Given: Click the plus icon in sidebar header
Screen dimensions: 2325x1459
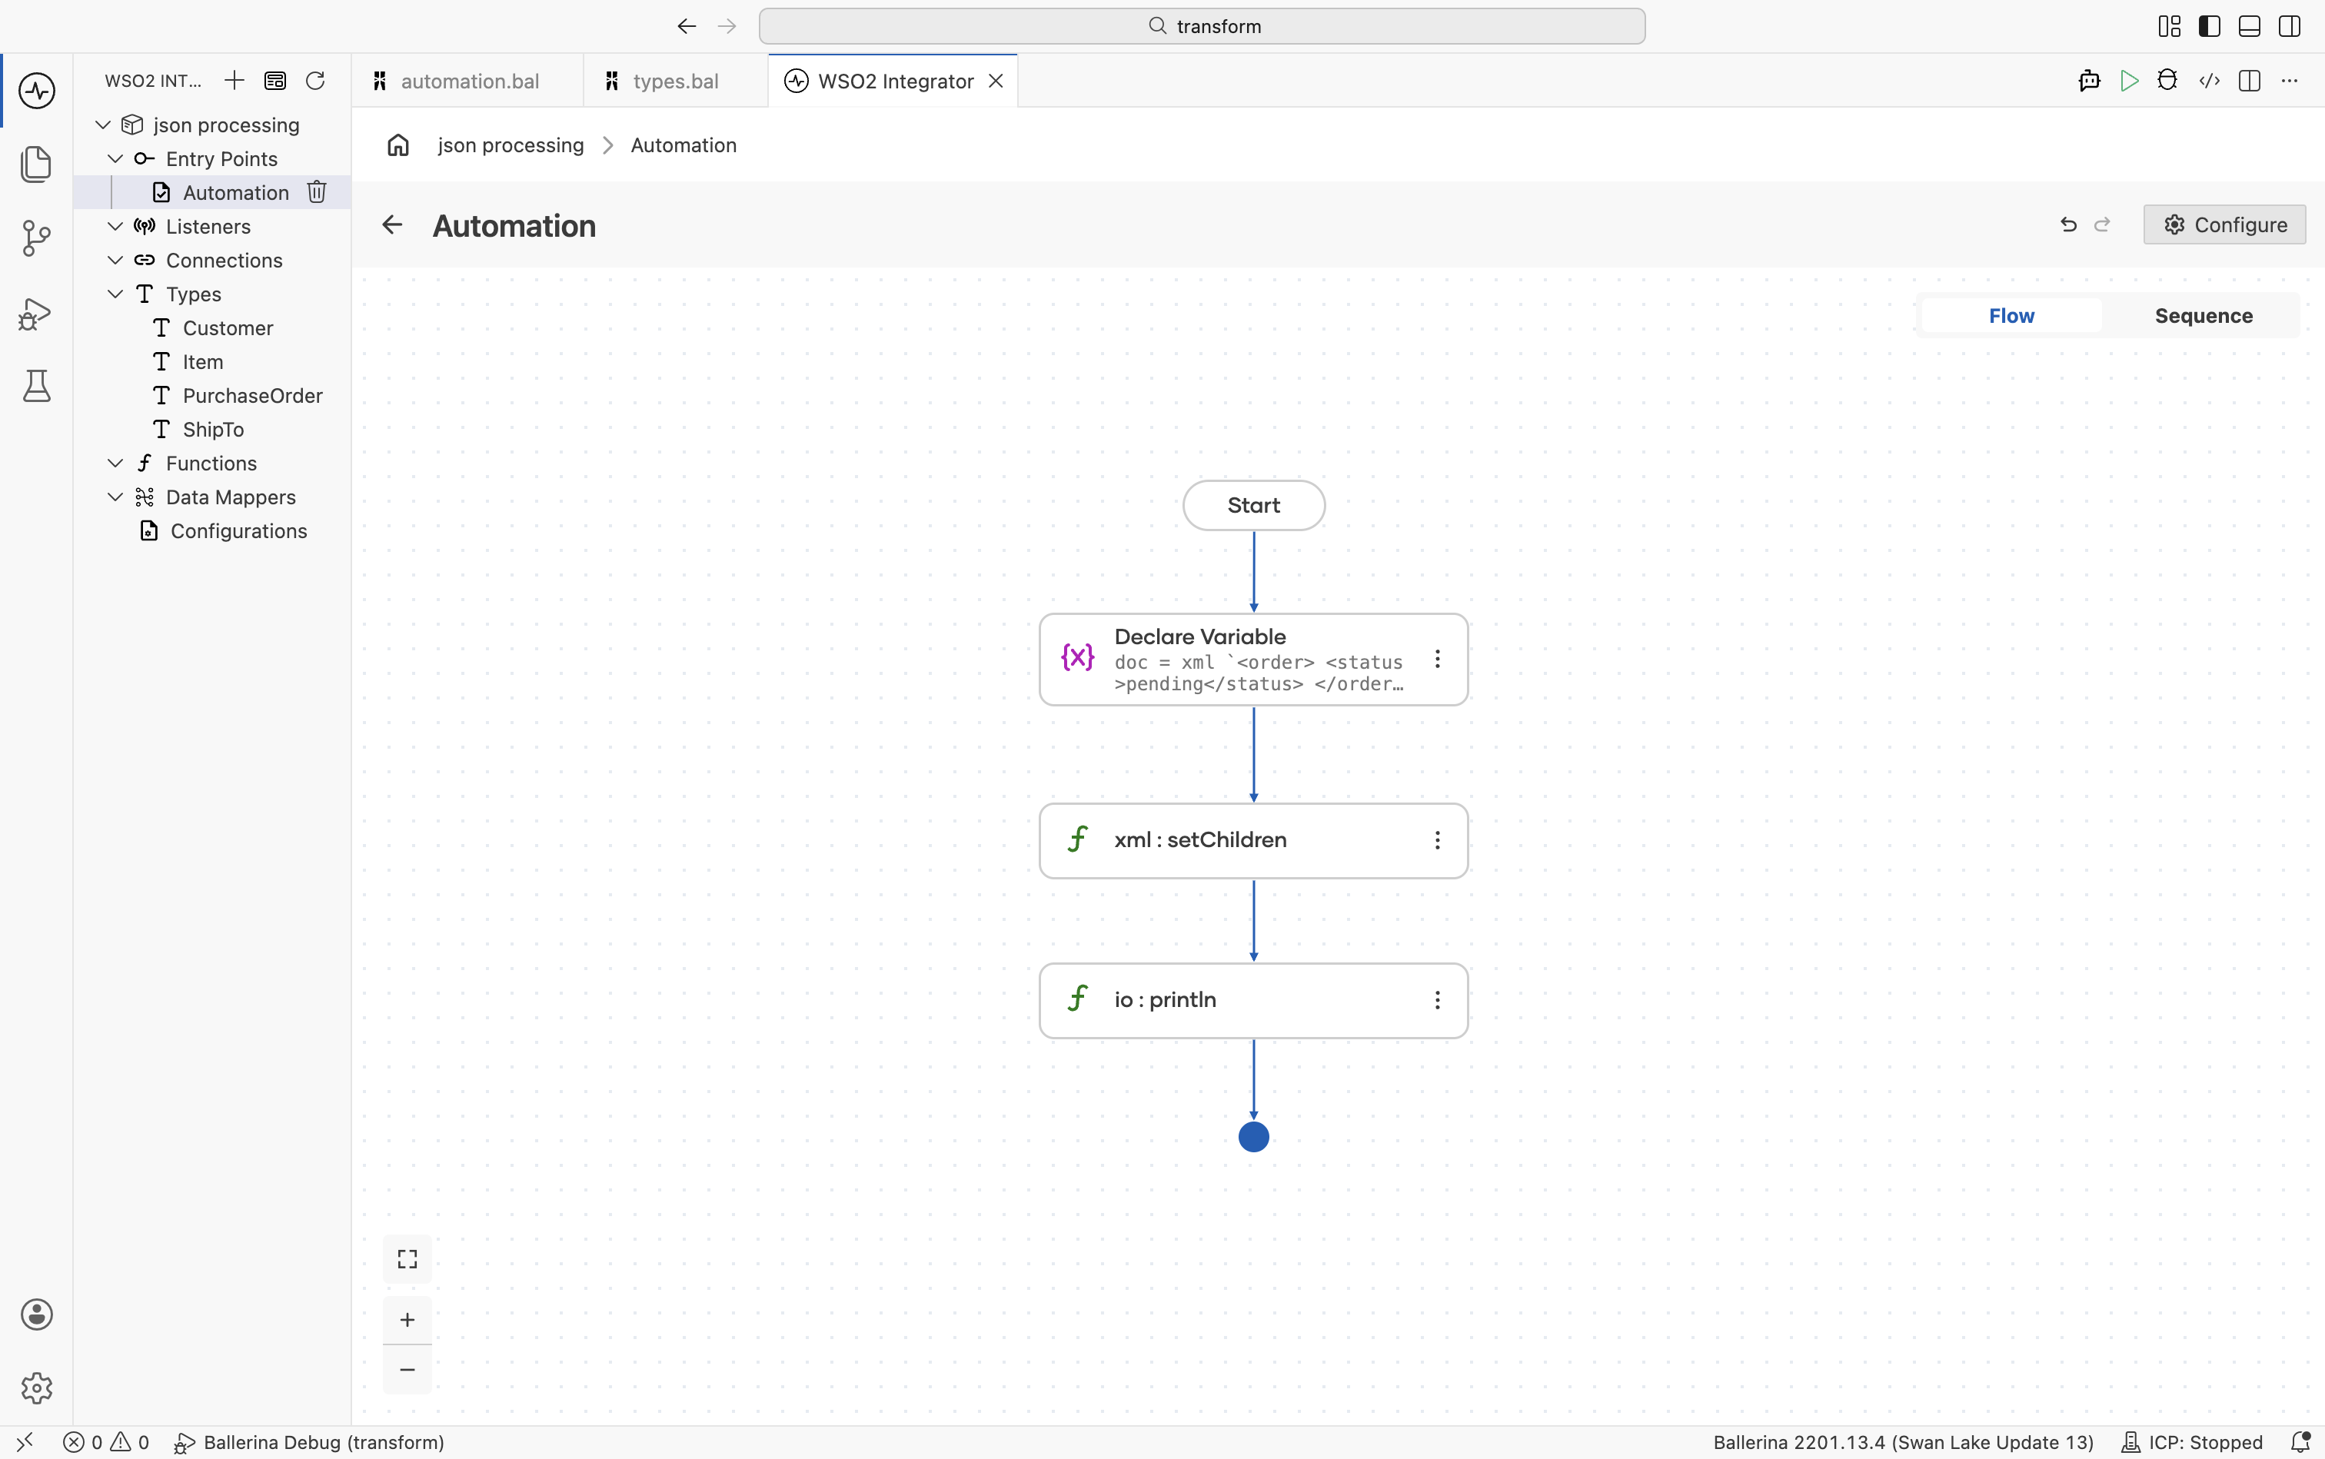Looking at the screenshot, I should pos(234,80).
